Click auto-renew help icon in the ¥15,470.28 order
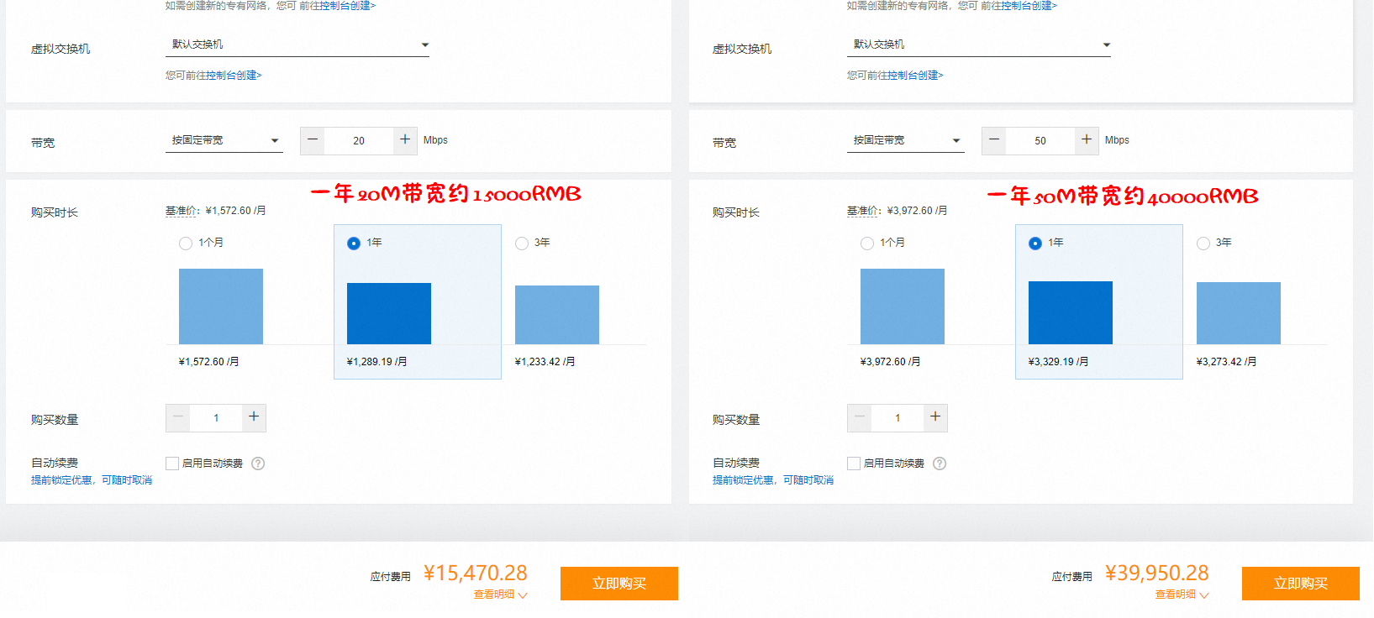The image size is (1374, 618). 258,463
